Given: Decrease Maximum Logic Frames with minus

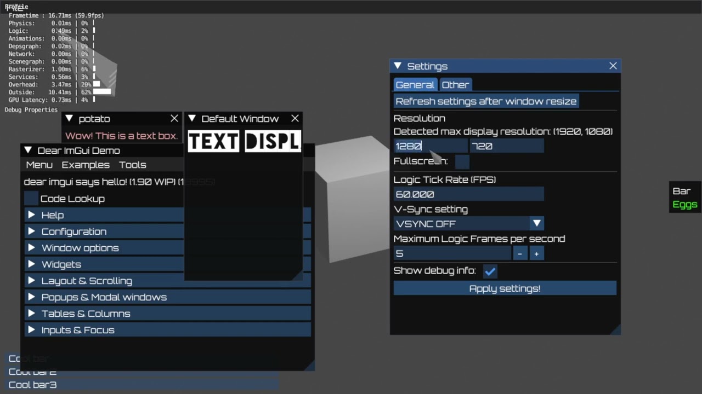Looking at the screenshot, I should coord(520,253).
